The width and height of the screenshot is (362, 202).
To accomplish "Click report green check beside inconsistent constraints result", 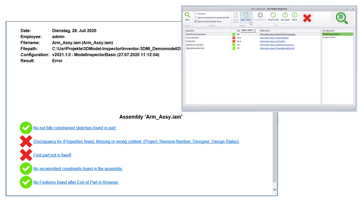I will click(26, 169).
